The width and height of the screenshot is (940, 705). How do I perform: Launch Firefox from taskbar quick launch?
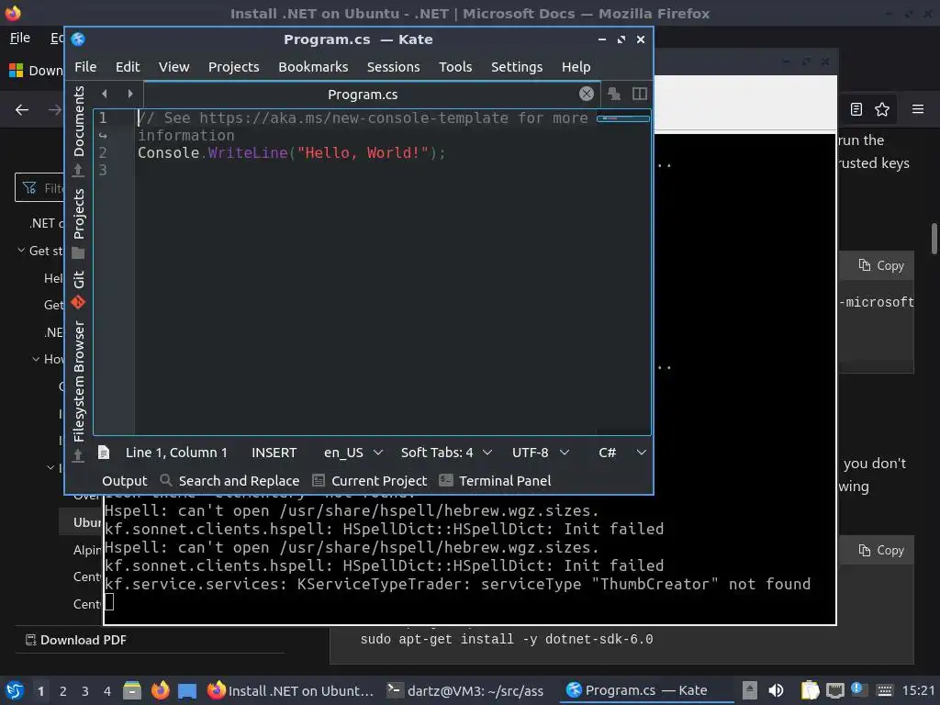pyautogui.click(x=160, y=690)
